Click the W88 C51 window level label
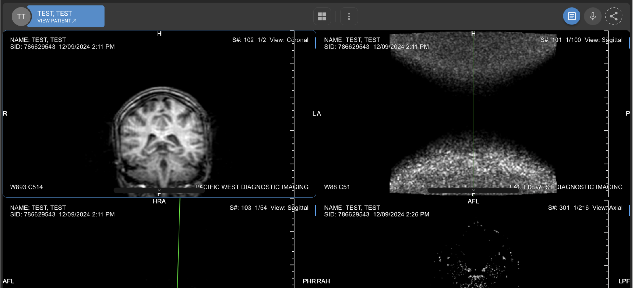 [x=337, y=187]
